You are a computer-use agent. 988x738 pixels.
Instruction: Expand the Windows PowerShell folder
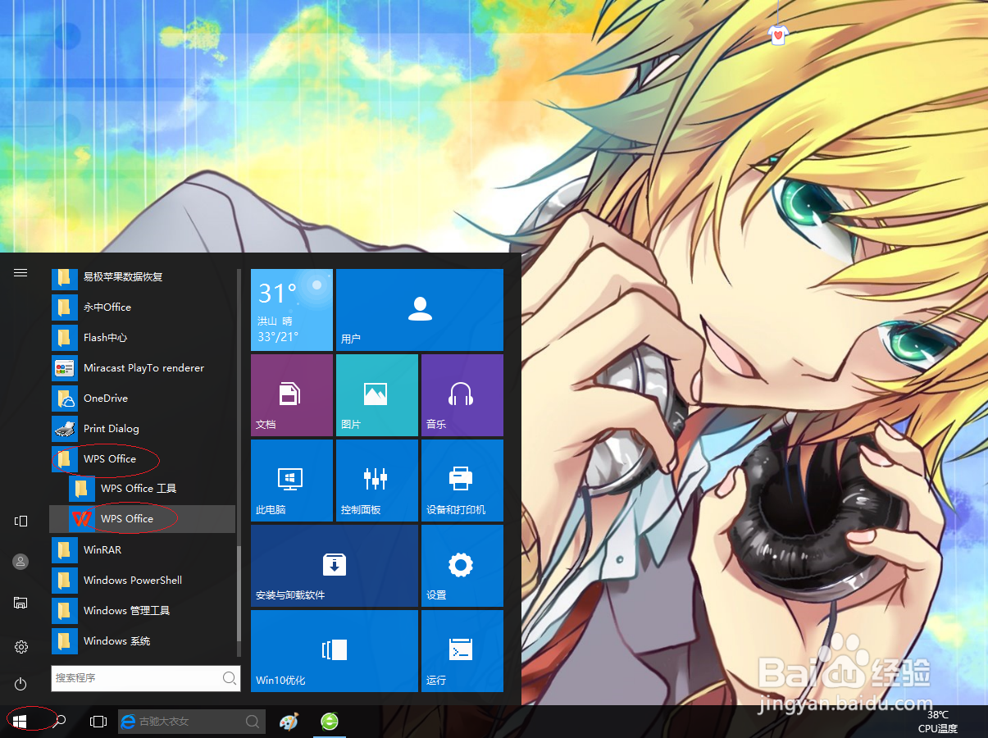[x=143, y=580]
